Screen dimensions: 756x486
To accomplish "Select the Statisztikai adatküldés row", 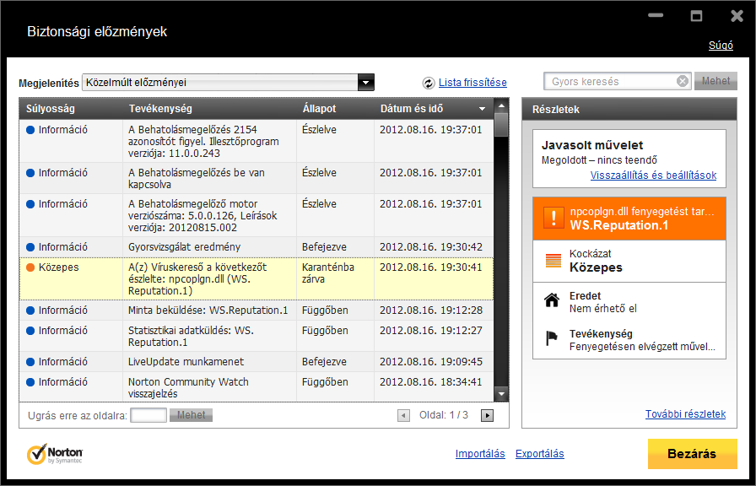I will pyautogui.click(x=256, y=336).
